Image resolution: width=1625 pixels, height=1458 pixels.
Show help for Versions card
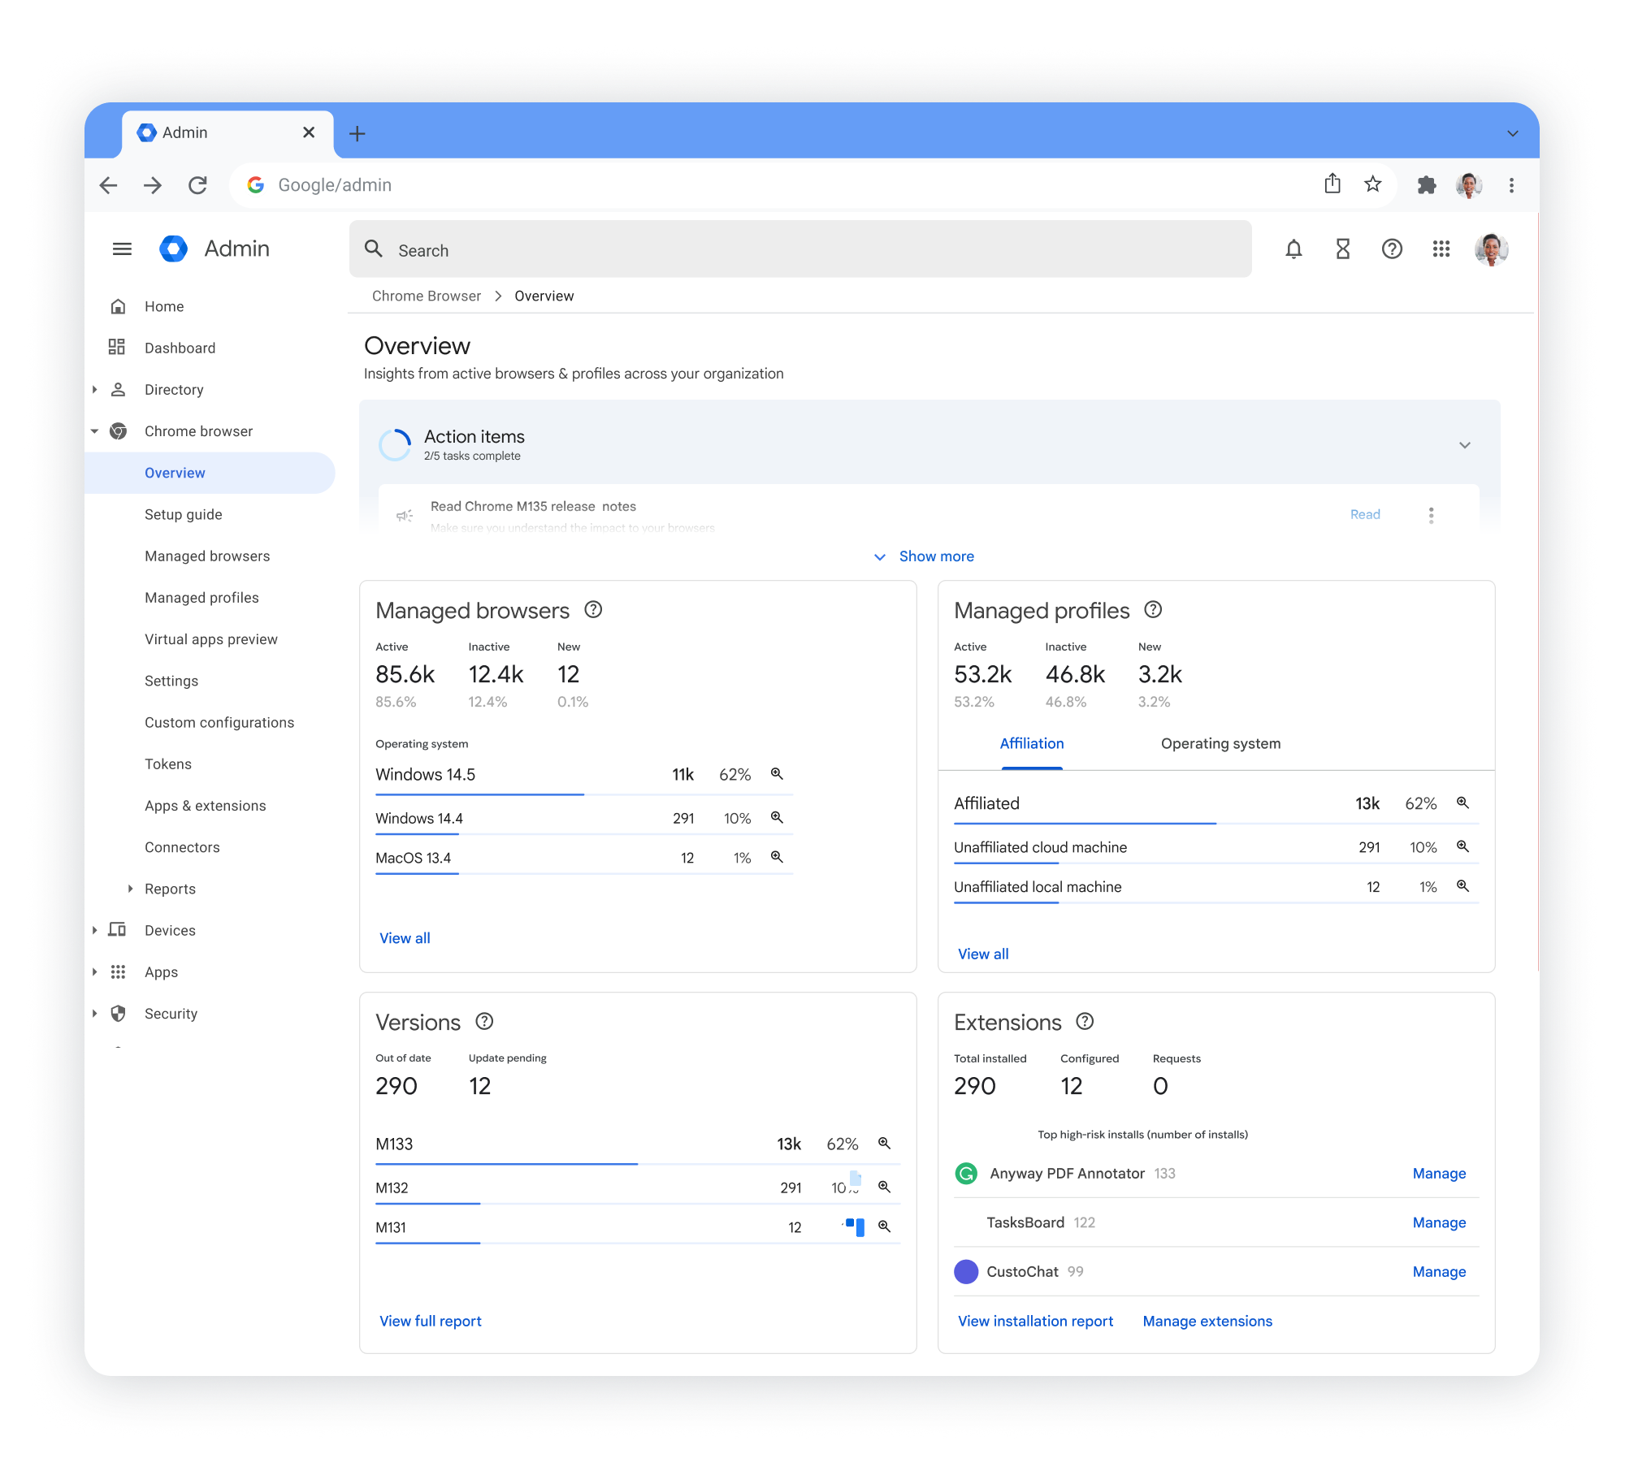[484, 1021]
